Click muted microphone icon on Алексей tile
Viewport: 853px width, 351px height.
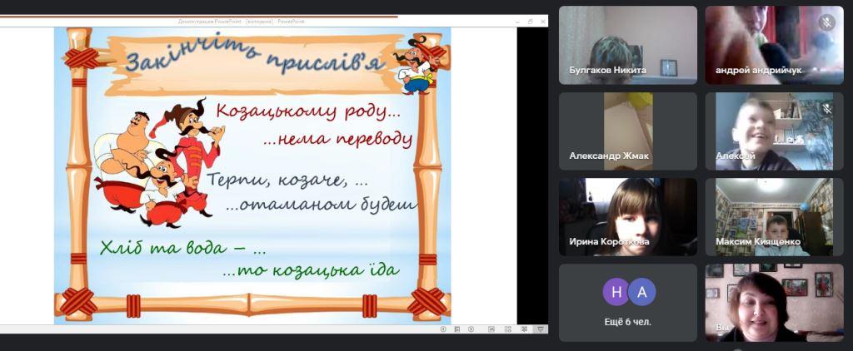(827, 109)
